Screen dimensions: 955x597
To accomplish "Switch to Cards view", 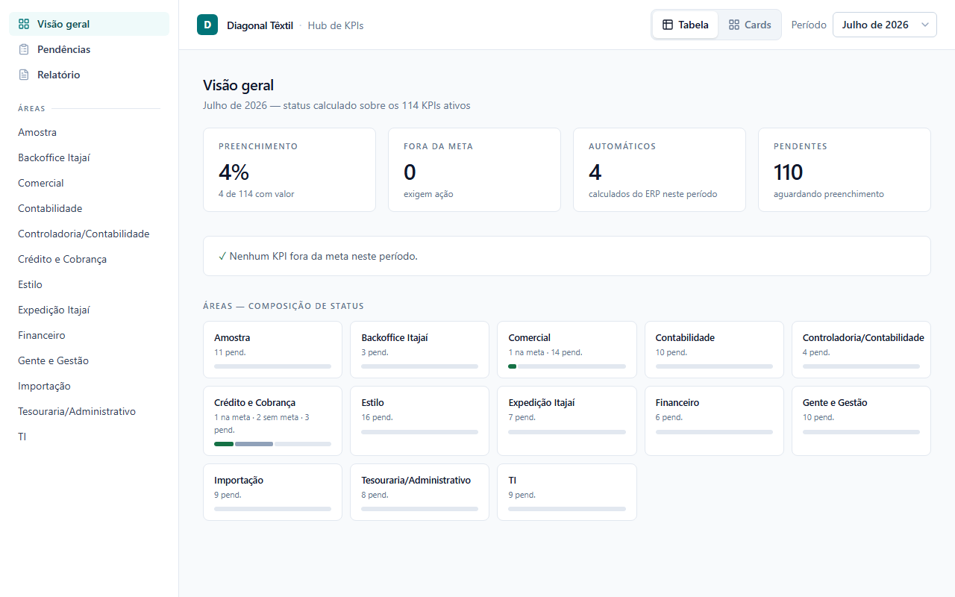I will coord(750,25).
